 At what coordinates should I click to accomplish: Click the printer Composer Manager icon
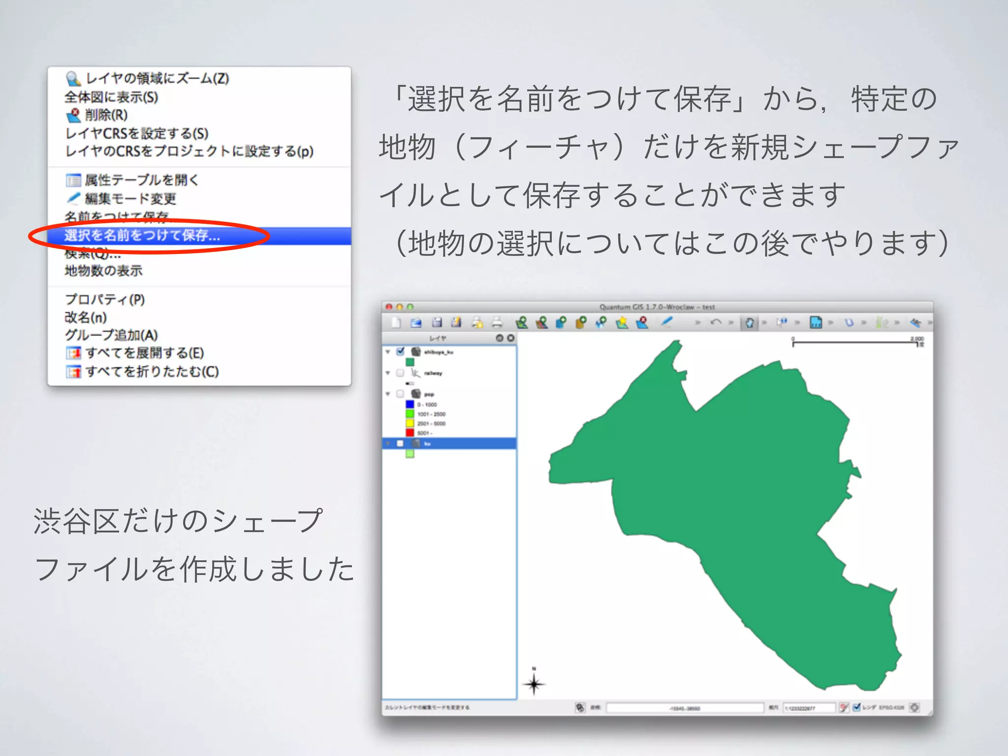[x=497, y=323]
